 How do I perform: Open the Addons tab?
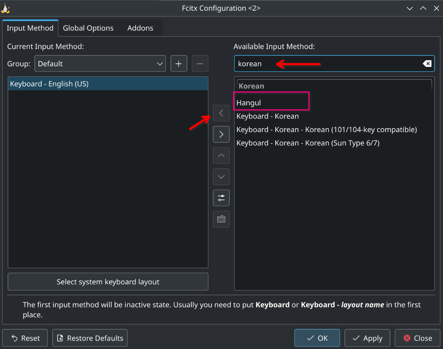pos(140,28)
